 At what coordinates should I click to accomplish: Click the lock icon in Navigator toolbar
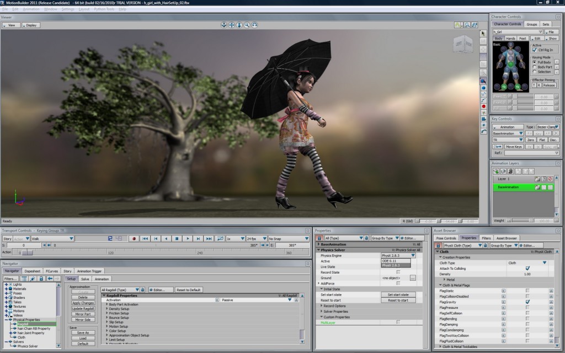pyautogui.click(x=41, y=279)
